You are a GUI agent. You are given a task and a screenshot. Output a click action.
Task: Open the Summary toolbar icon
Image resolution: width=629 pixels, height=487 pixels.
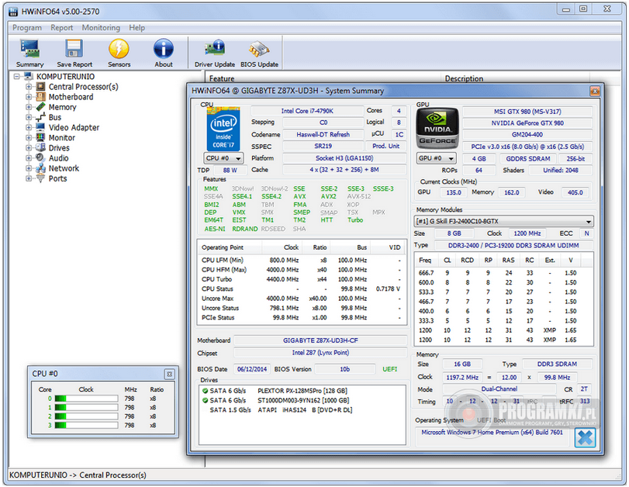[x=30, y=49]
